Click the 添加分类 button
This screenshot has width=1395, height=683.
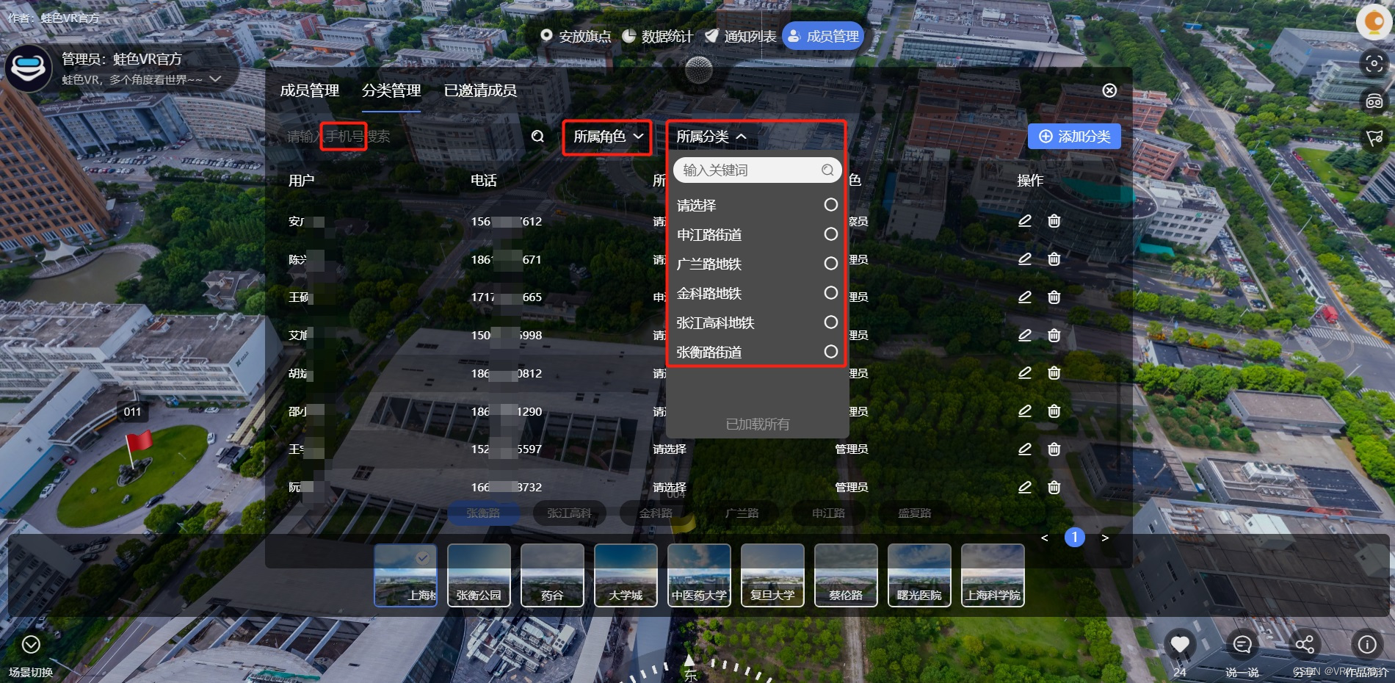[x=1074, y=137]
